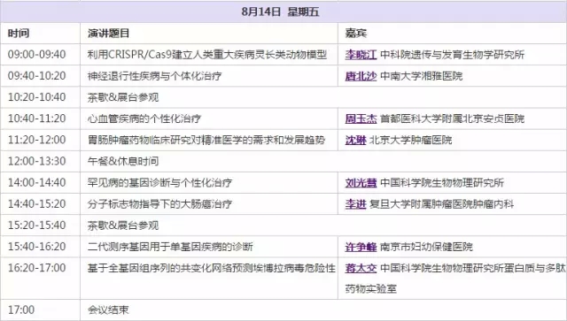
Task: Click the 午餐&休息时间 row
Action: click(x=283, y=161)
